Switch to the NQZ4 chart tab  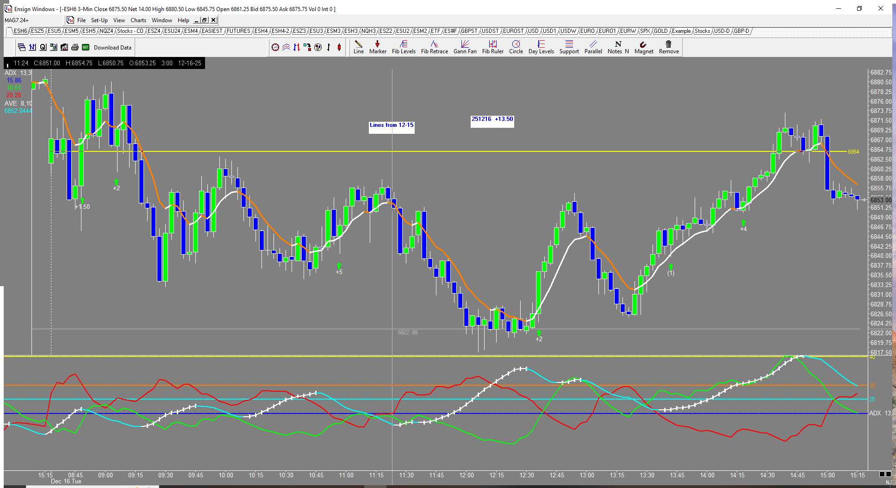106,31
